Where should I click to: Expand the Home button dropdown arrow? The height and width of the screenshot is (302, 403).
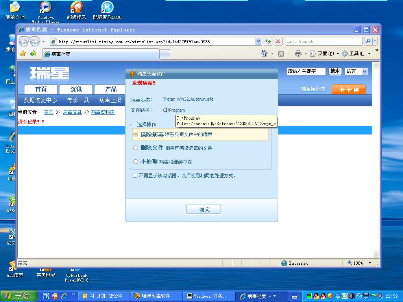[272, 53]
